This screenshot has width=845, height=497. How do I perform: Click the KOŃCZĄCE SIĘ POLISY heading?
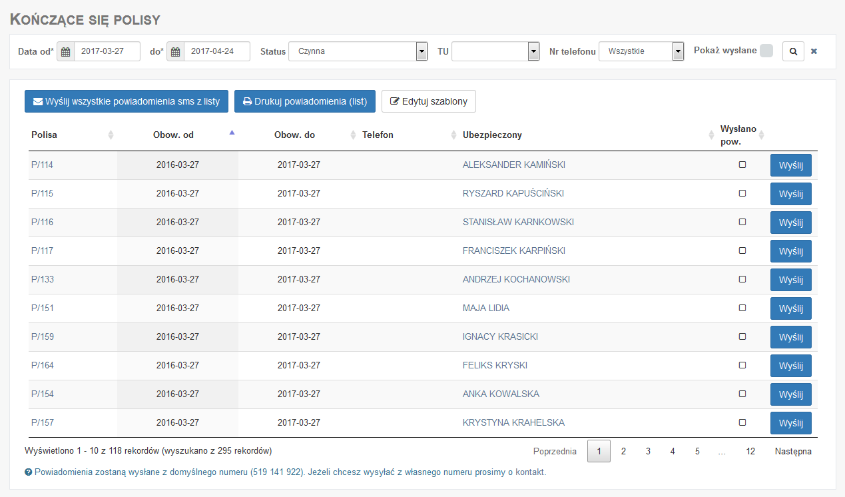85,19
